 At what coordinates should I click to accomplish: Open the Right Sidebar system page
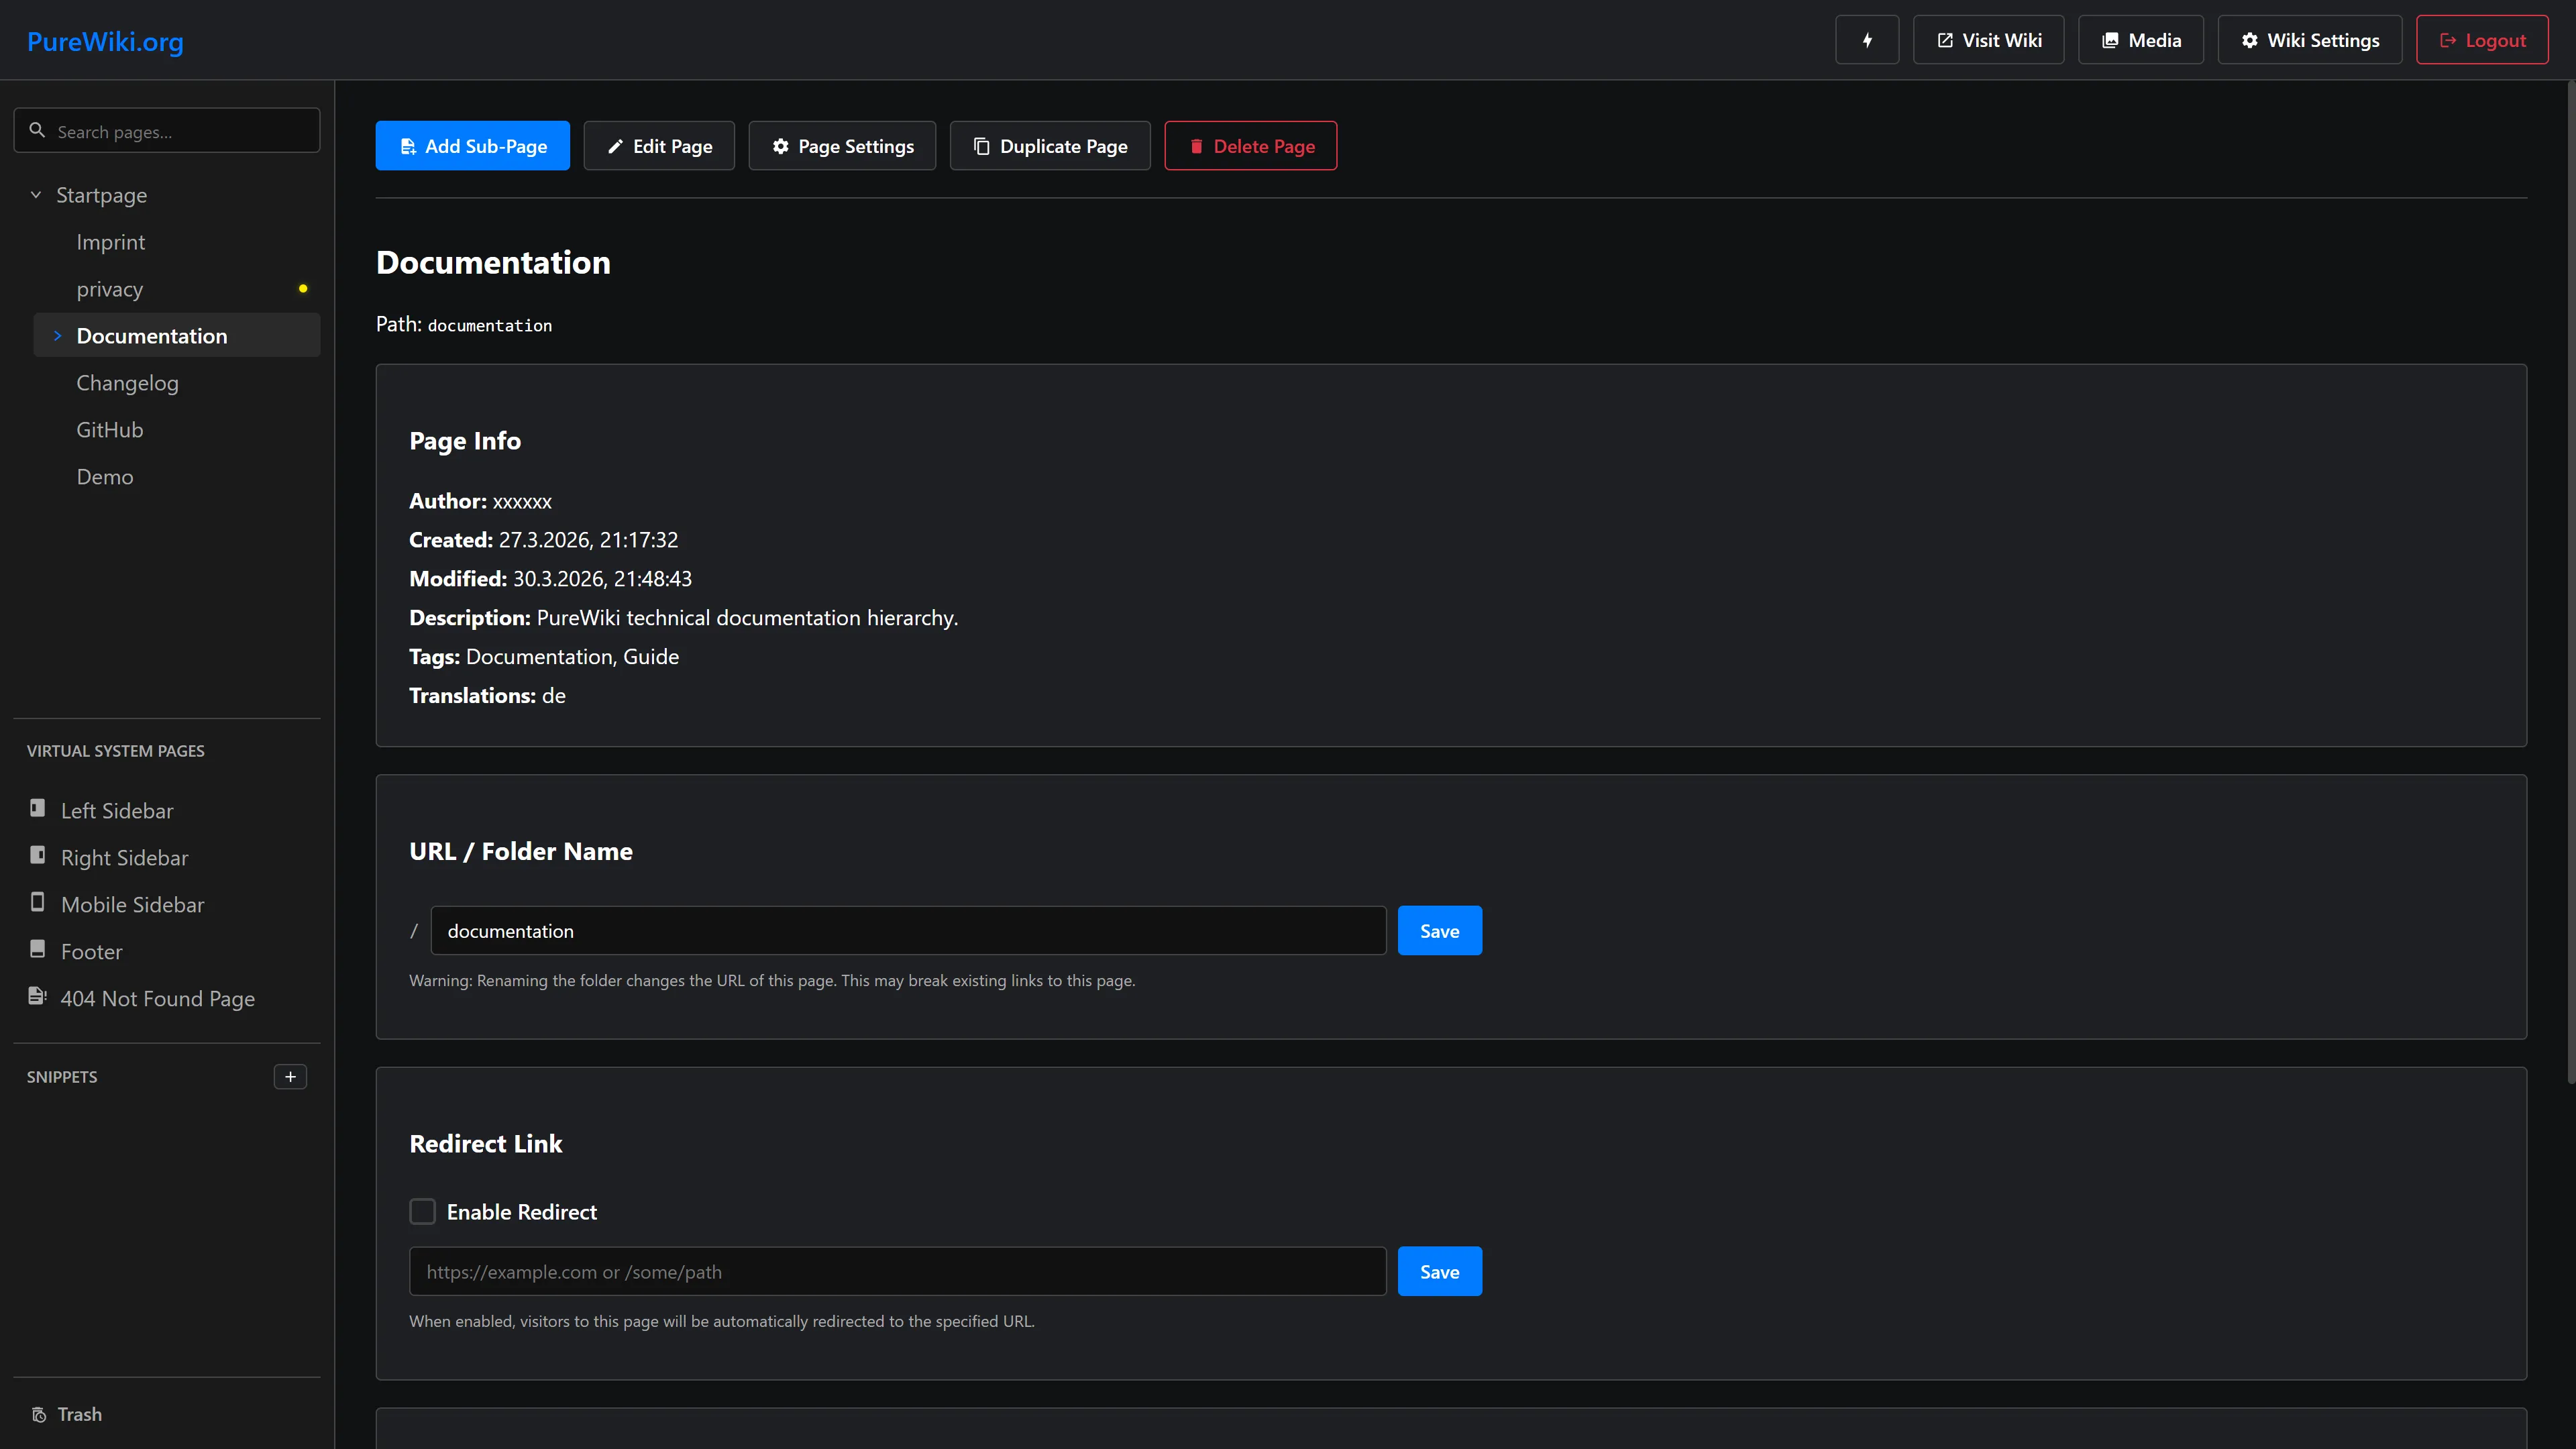(x=124, y=858)
